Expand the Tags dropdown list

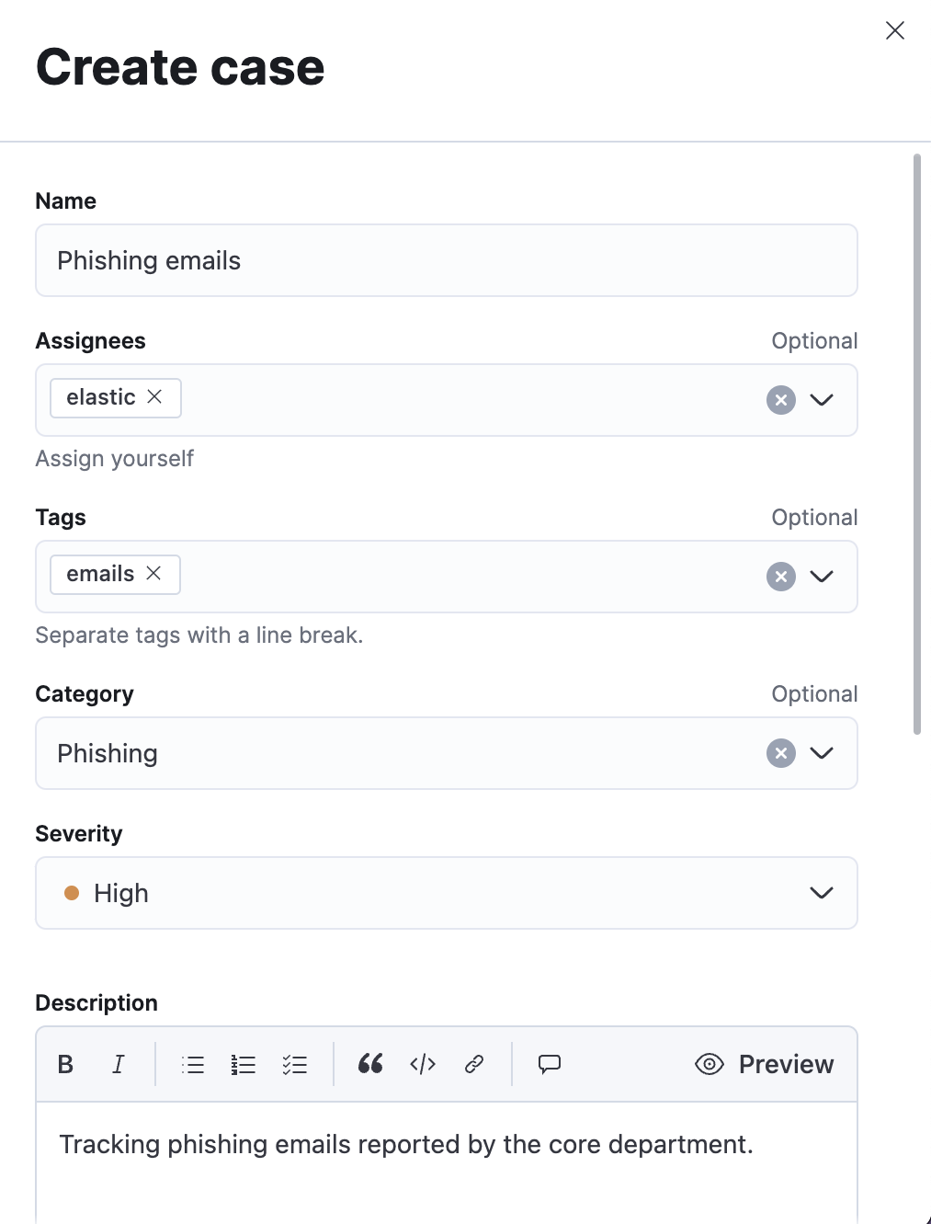click(822, 577)
